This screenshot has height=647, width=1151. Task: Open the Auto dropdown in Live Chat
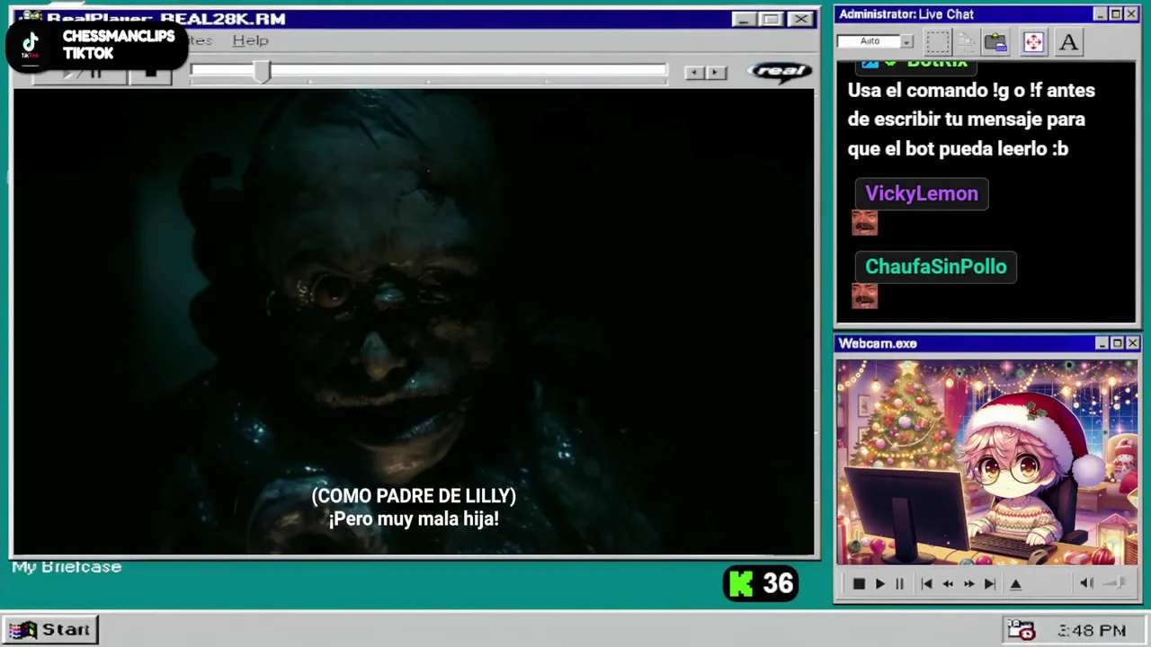pyautogui.click(x=906, y=41)
